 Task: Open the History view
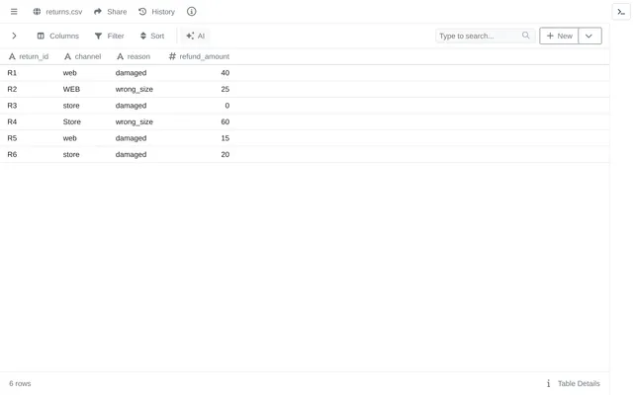tap(156, 12)
